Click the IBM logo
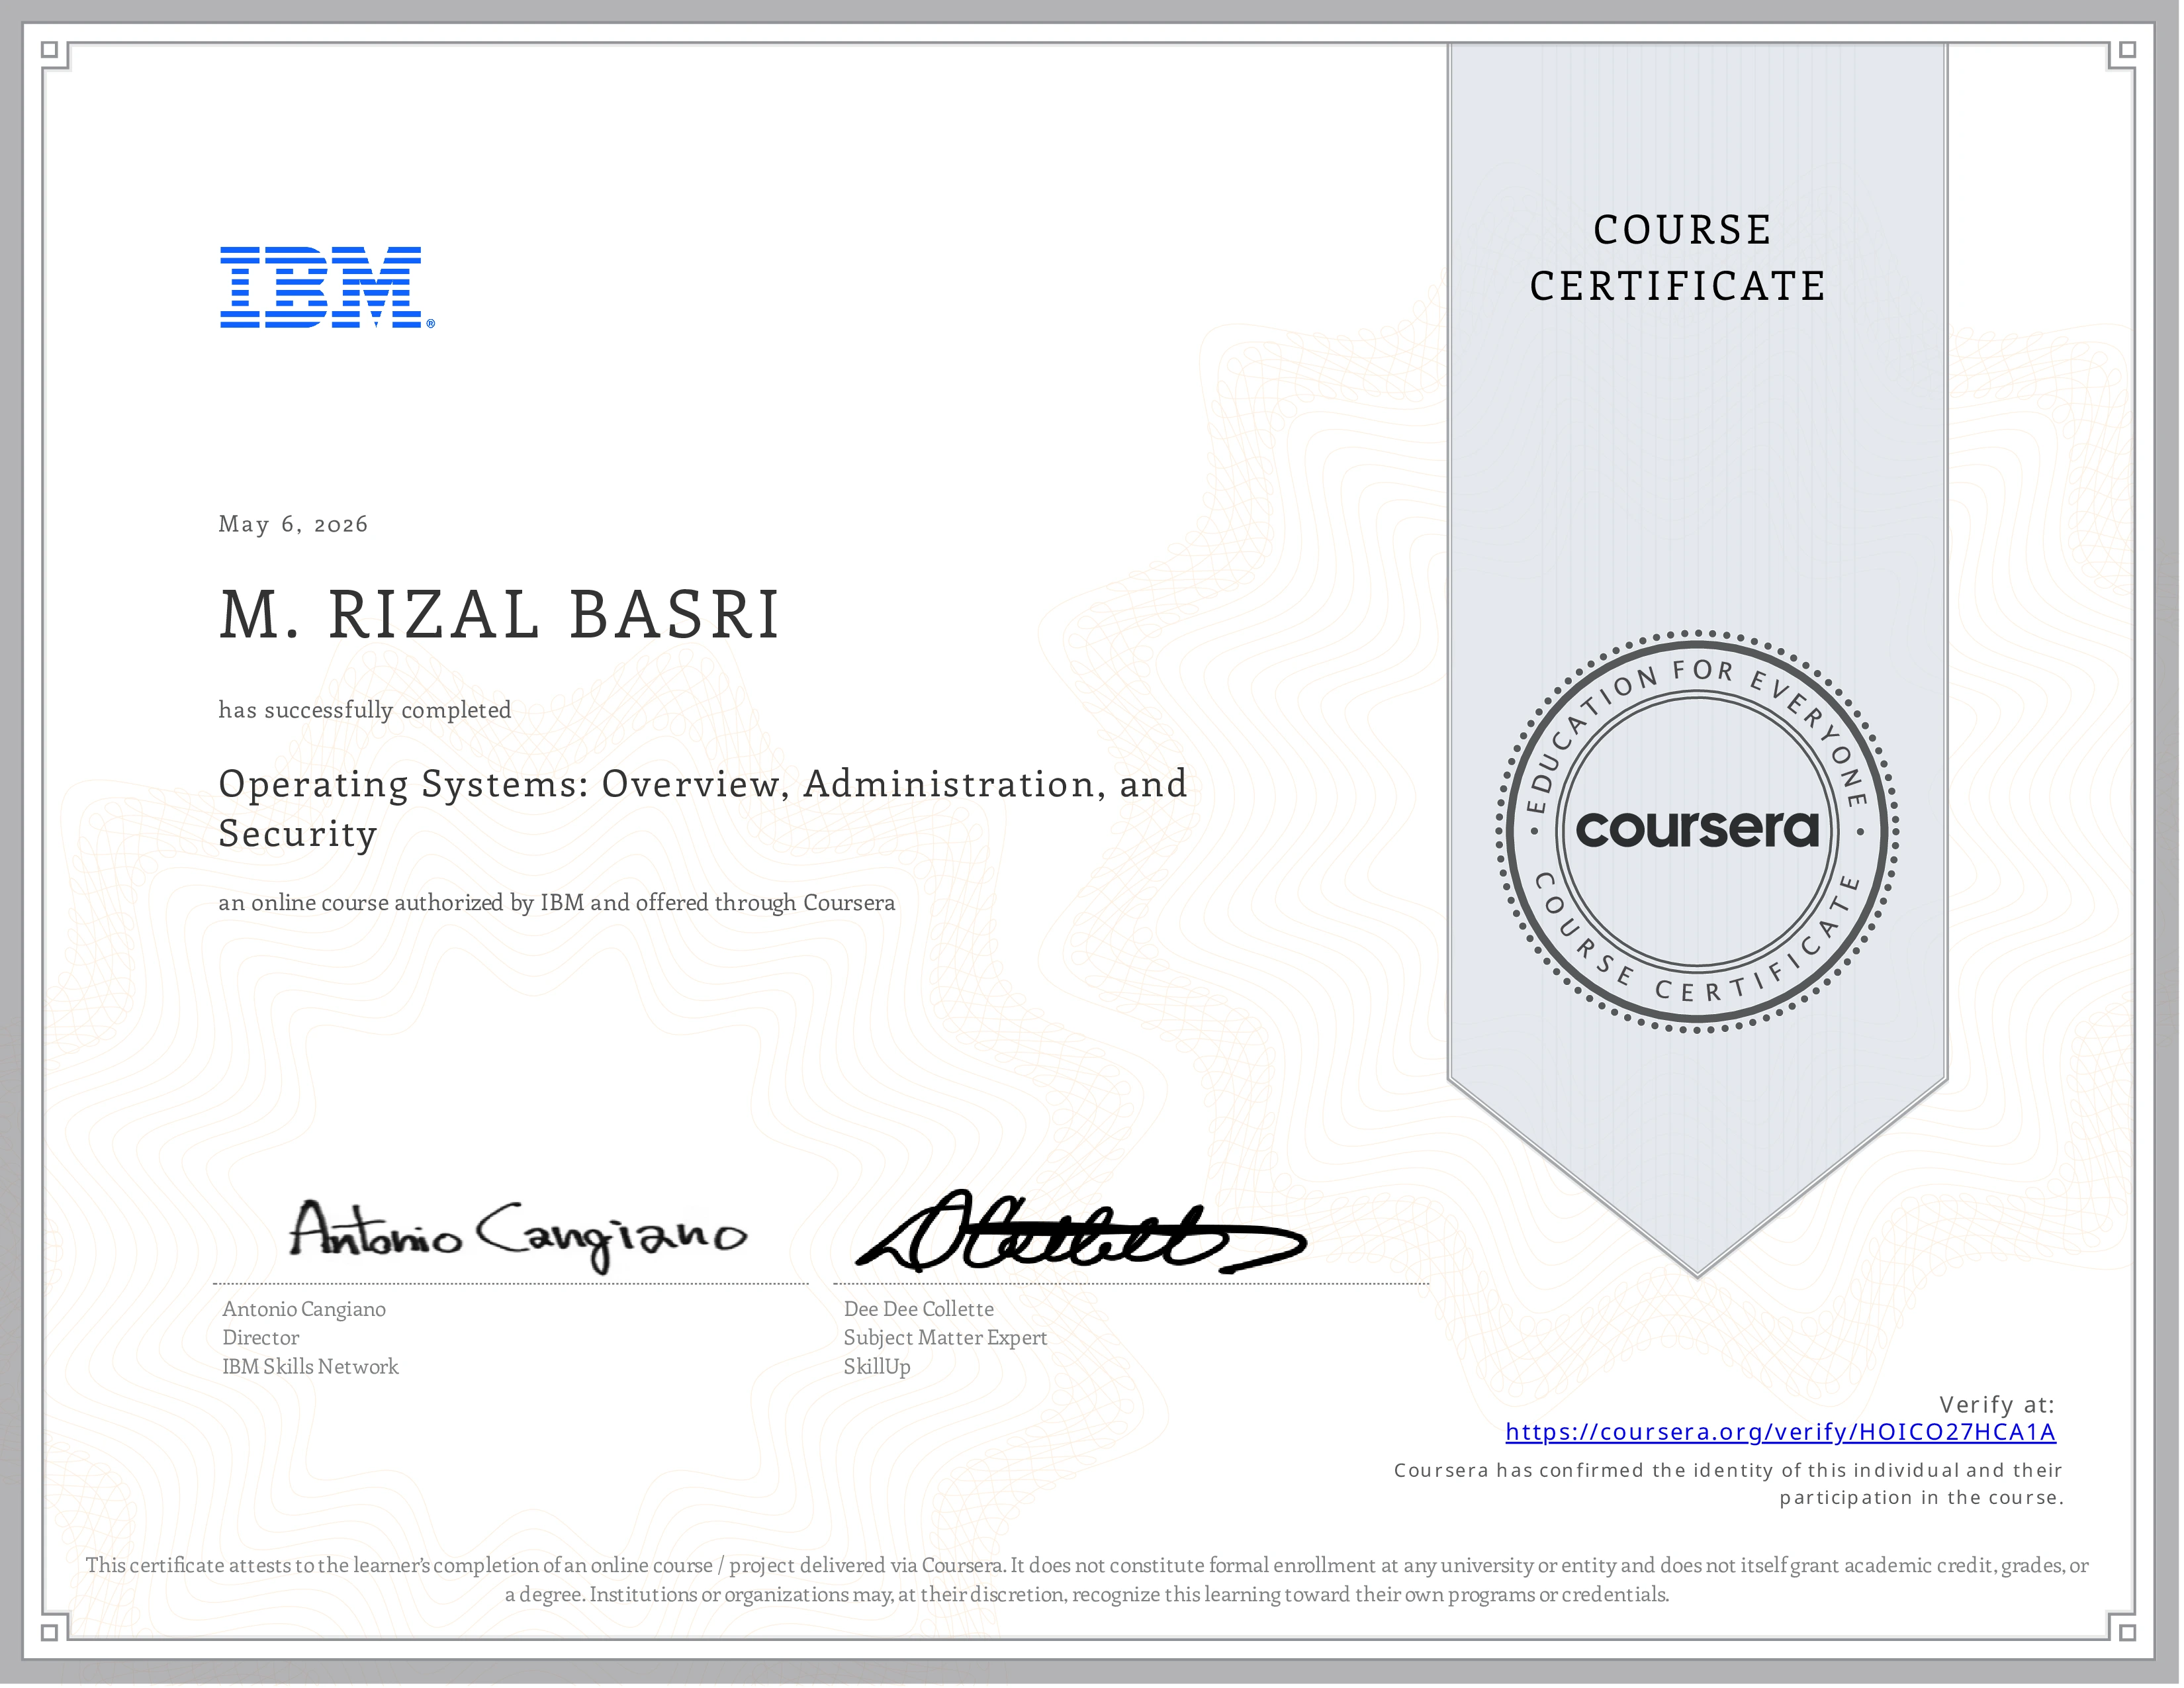This screenshot has width=2184, height=1688. coord(327,287)
